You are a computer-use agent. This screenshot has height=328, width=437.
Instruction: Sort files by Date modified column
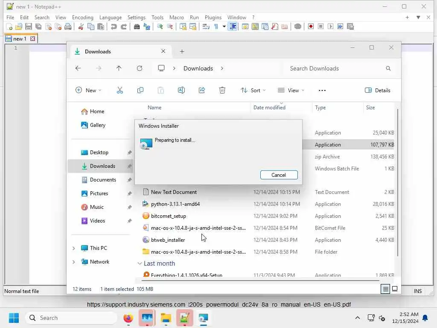269,107
